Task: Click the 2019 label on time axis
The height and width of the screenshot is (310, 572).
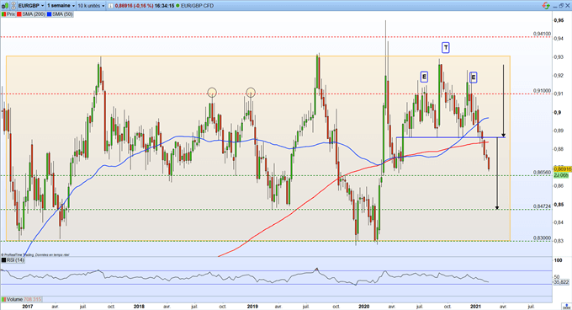Action: tap(252, 307)
